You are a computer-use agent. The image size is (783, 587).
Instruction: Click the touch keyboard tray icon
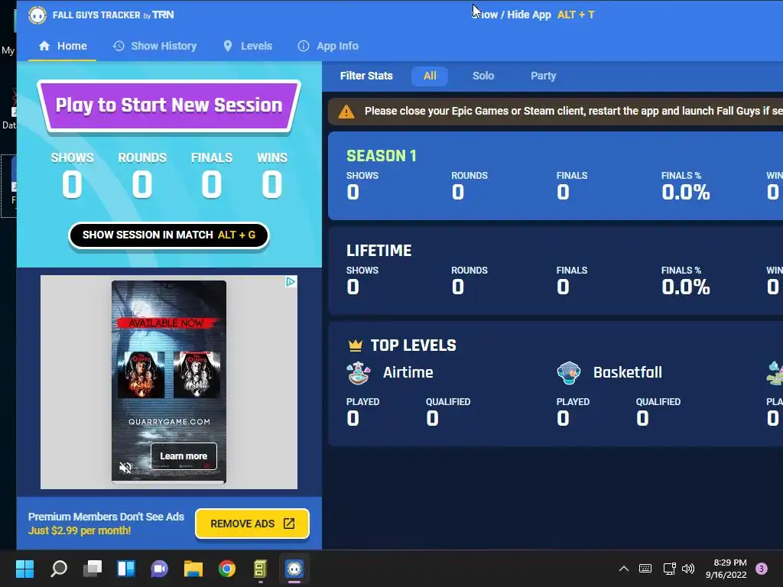(645, 569)
